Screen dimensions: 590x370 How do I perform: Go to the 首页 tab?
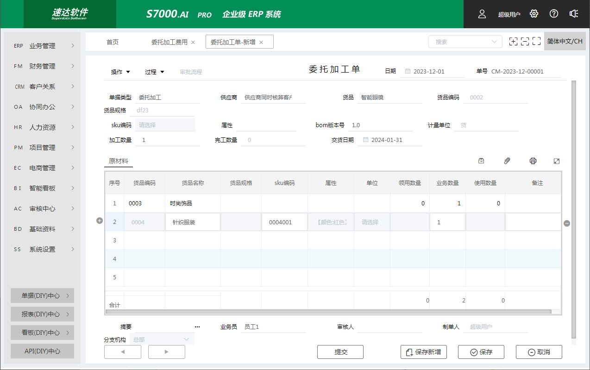[113, 42]
